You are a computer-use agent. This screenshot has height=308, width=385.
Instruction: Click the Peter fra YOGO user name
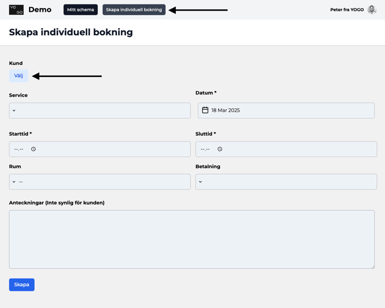pyautogui.click(x=347, y=10)
